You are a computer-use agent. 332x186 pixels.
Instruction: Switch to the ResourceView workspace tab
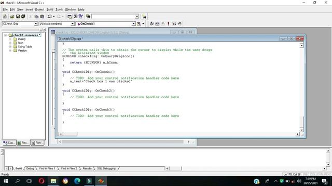(23, 143)
